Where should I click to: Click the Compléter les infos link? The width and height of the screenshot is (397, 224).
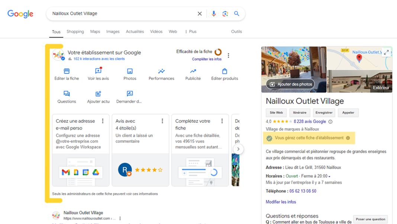point(207,59)
